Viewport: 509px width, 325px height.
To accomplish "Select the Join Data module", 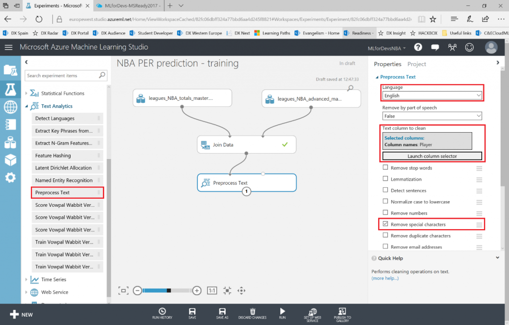I will [x=247, y=145].
